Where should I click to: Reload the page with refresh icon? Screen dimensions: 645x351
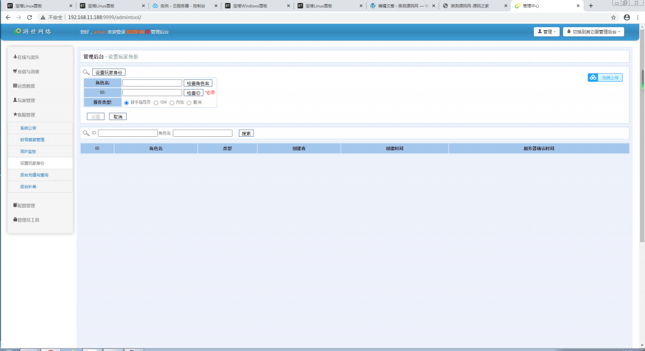[30, 17]
